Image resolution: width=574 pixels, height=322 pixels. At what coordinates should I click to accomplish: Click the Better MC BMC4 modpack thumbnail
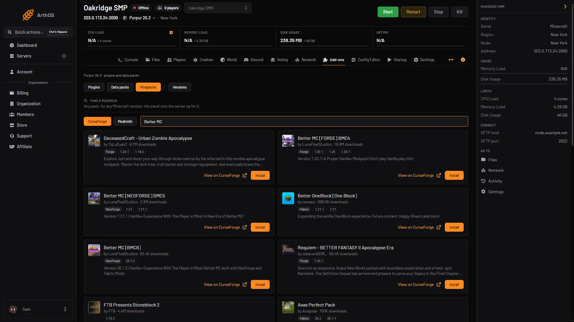(x=288, y=141)
